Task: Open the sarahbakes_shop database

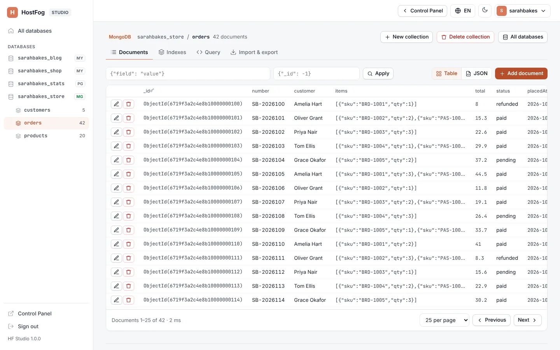Action: point(46,71)
